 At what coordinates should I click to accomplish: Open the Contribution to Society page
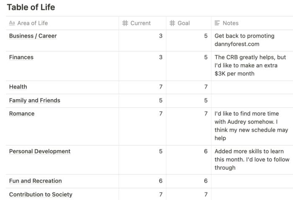[41, 195]
